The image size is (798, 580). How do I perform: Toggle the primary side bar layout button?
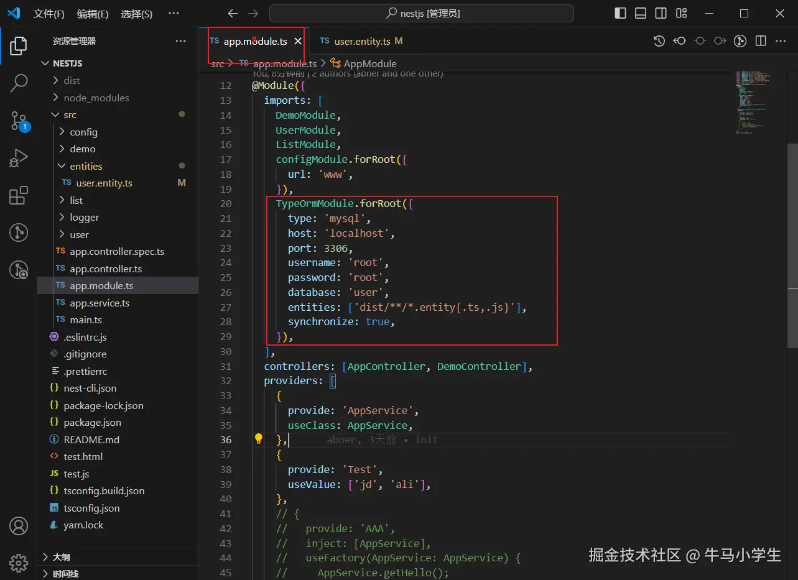620,13
